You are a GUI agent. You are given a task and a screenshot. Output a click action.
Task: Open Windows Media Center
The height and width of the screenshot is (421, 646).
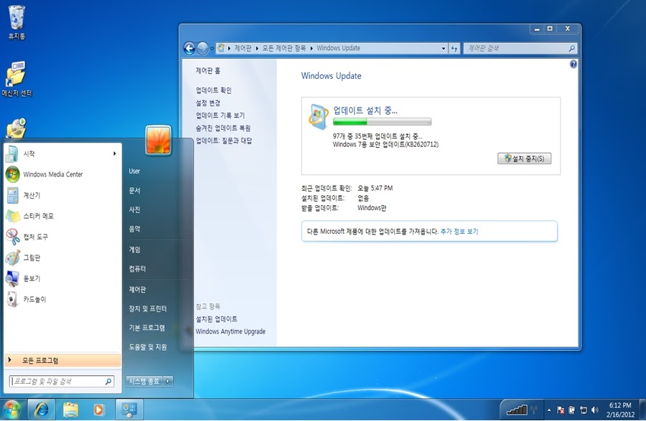point(55,174)
